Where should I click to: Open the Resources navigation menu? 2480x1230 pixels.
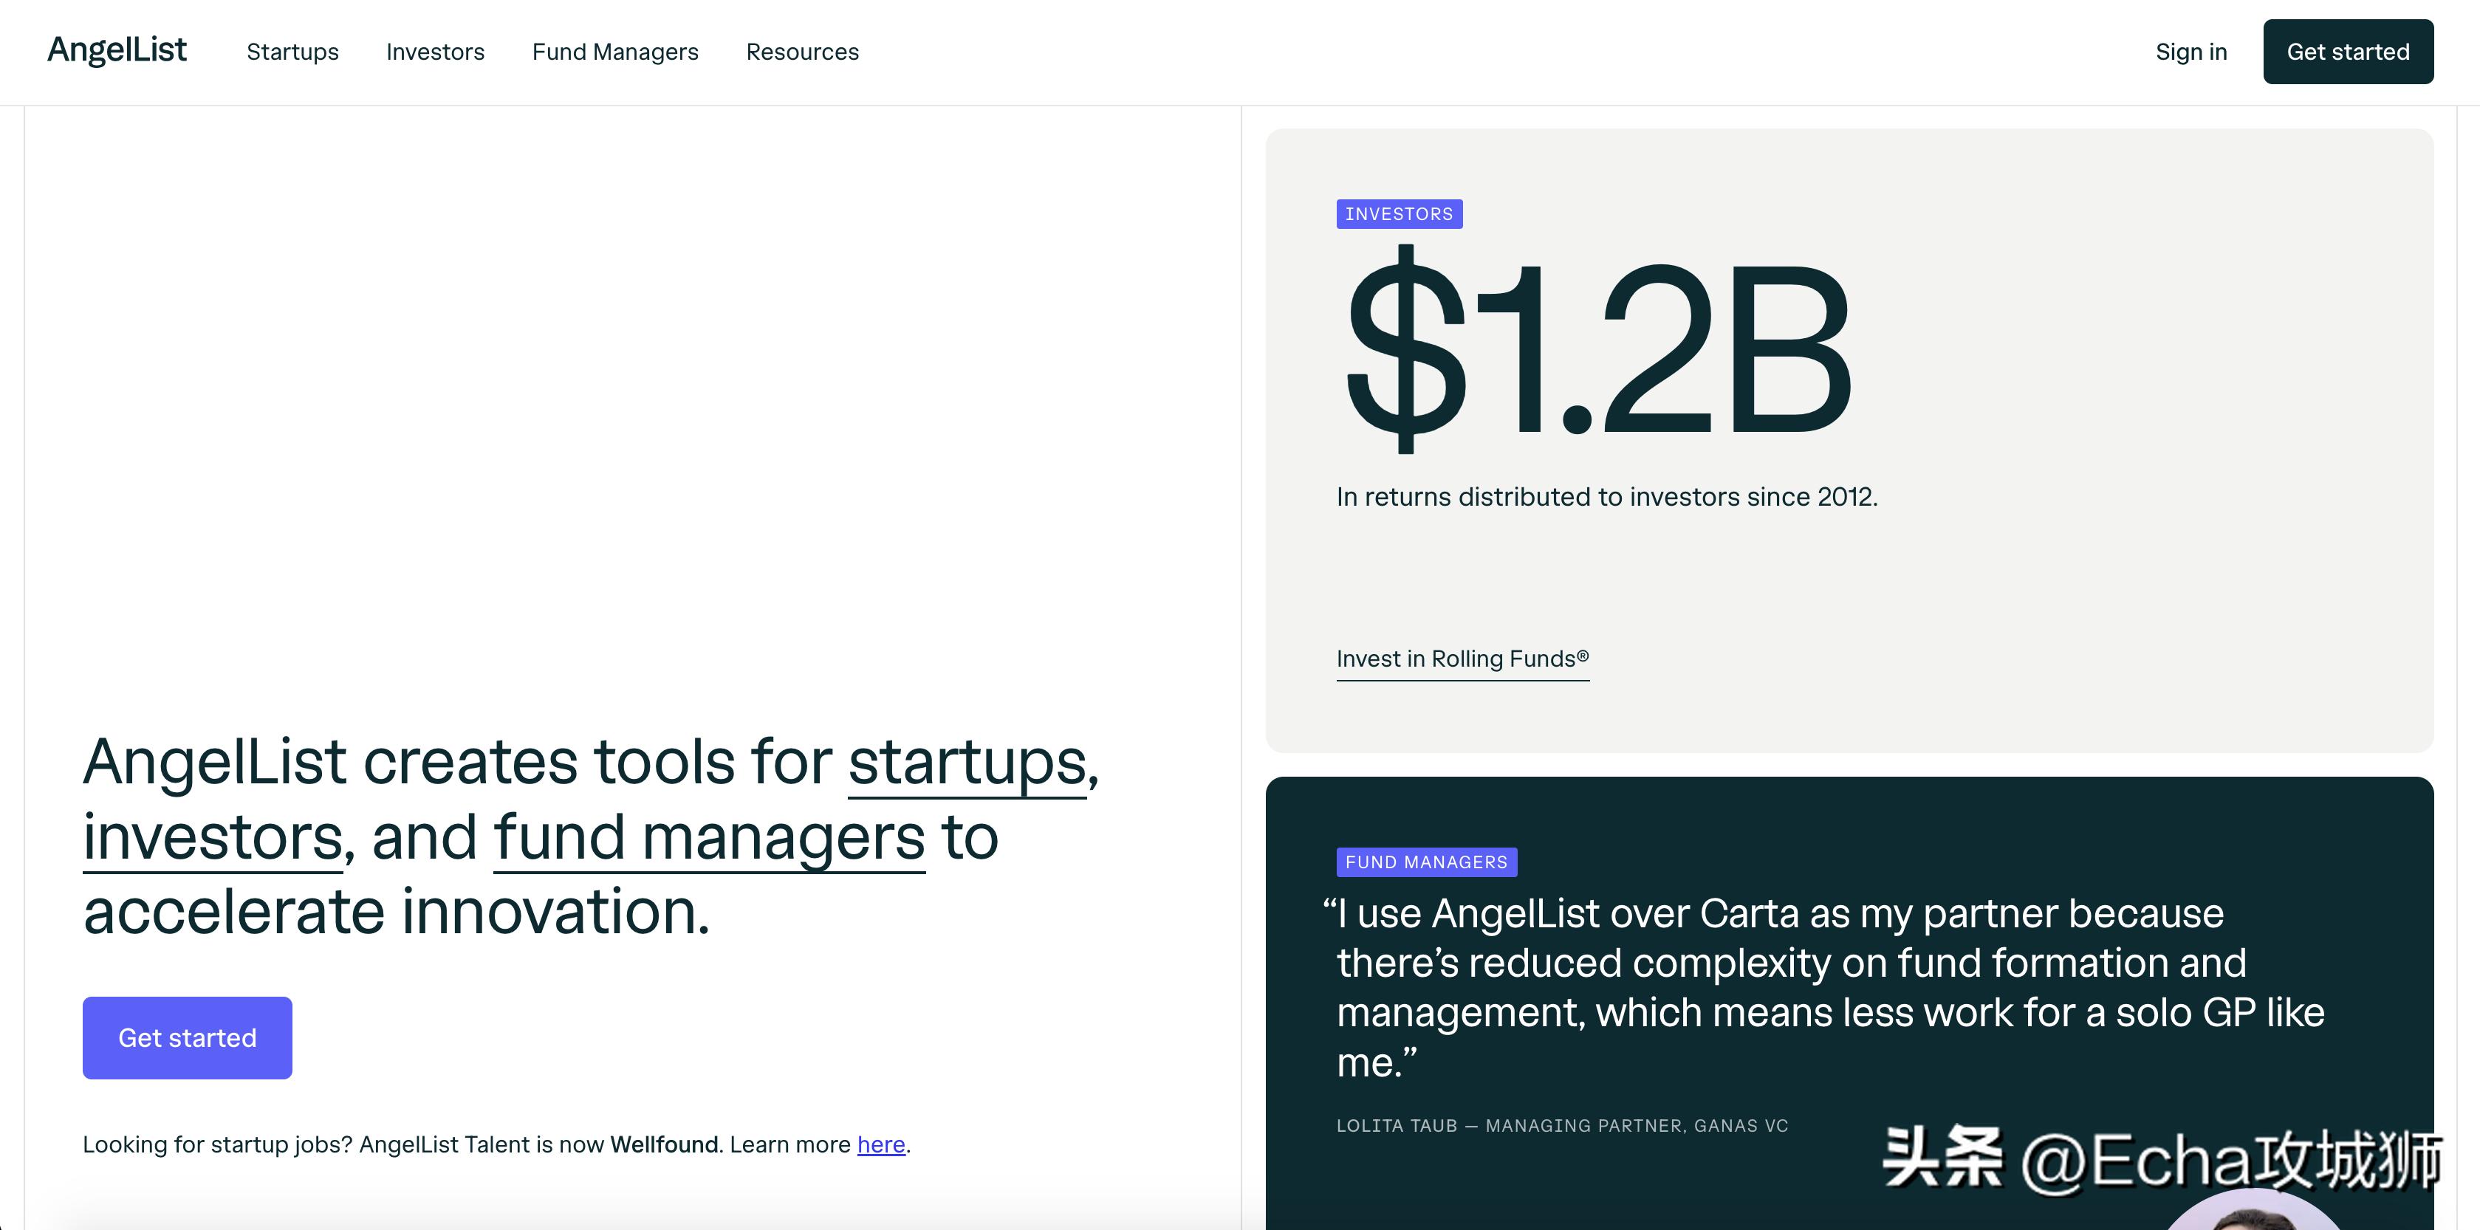802,52
